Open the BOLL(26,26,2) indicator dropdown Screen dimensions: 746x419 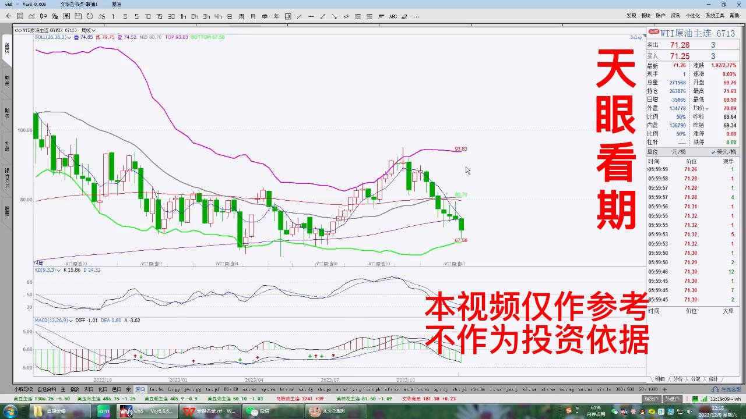(x=69, y=37)
